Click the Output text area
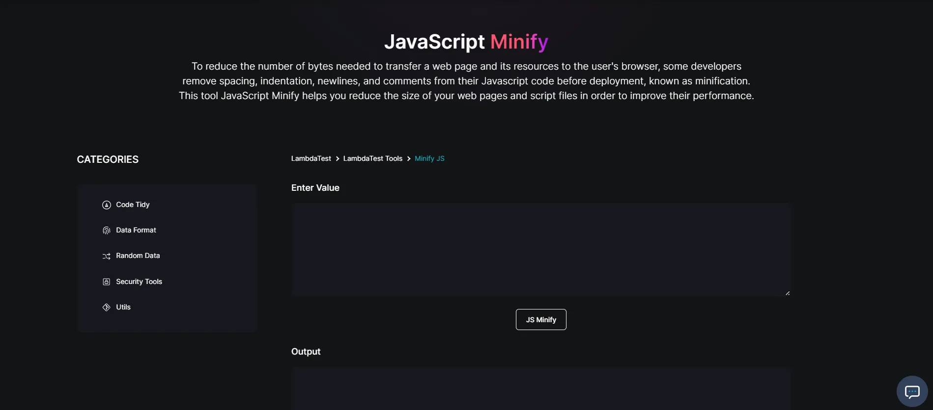The height and width of the screenshot is (410, 933). (x=541, y=388)
